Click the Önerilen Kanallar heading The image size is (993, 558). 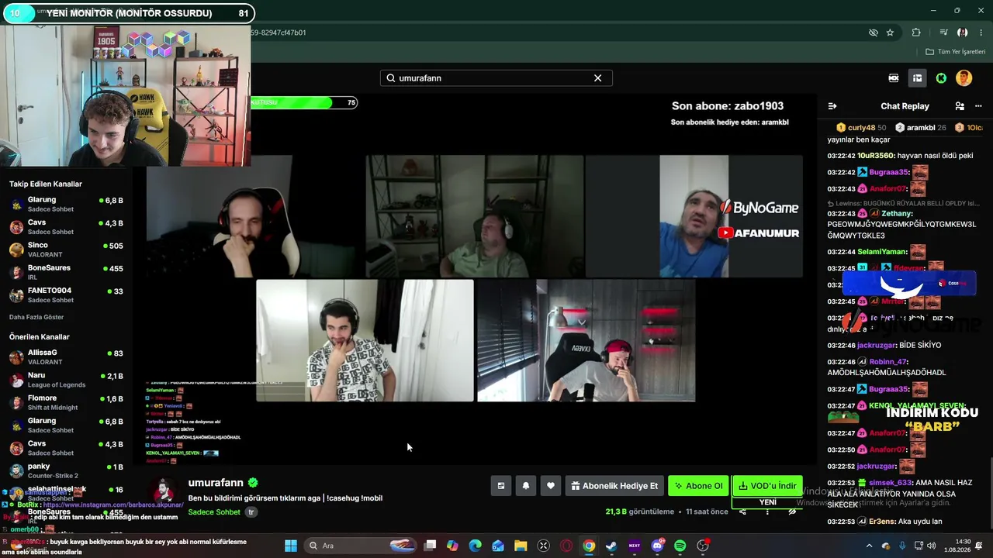[x=40, y=336]
